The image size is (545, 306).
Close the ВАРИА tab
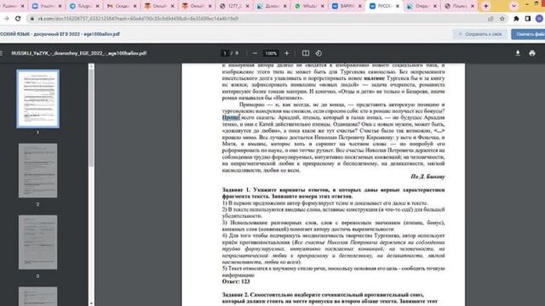360,6
